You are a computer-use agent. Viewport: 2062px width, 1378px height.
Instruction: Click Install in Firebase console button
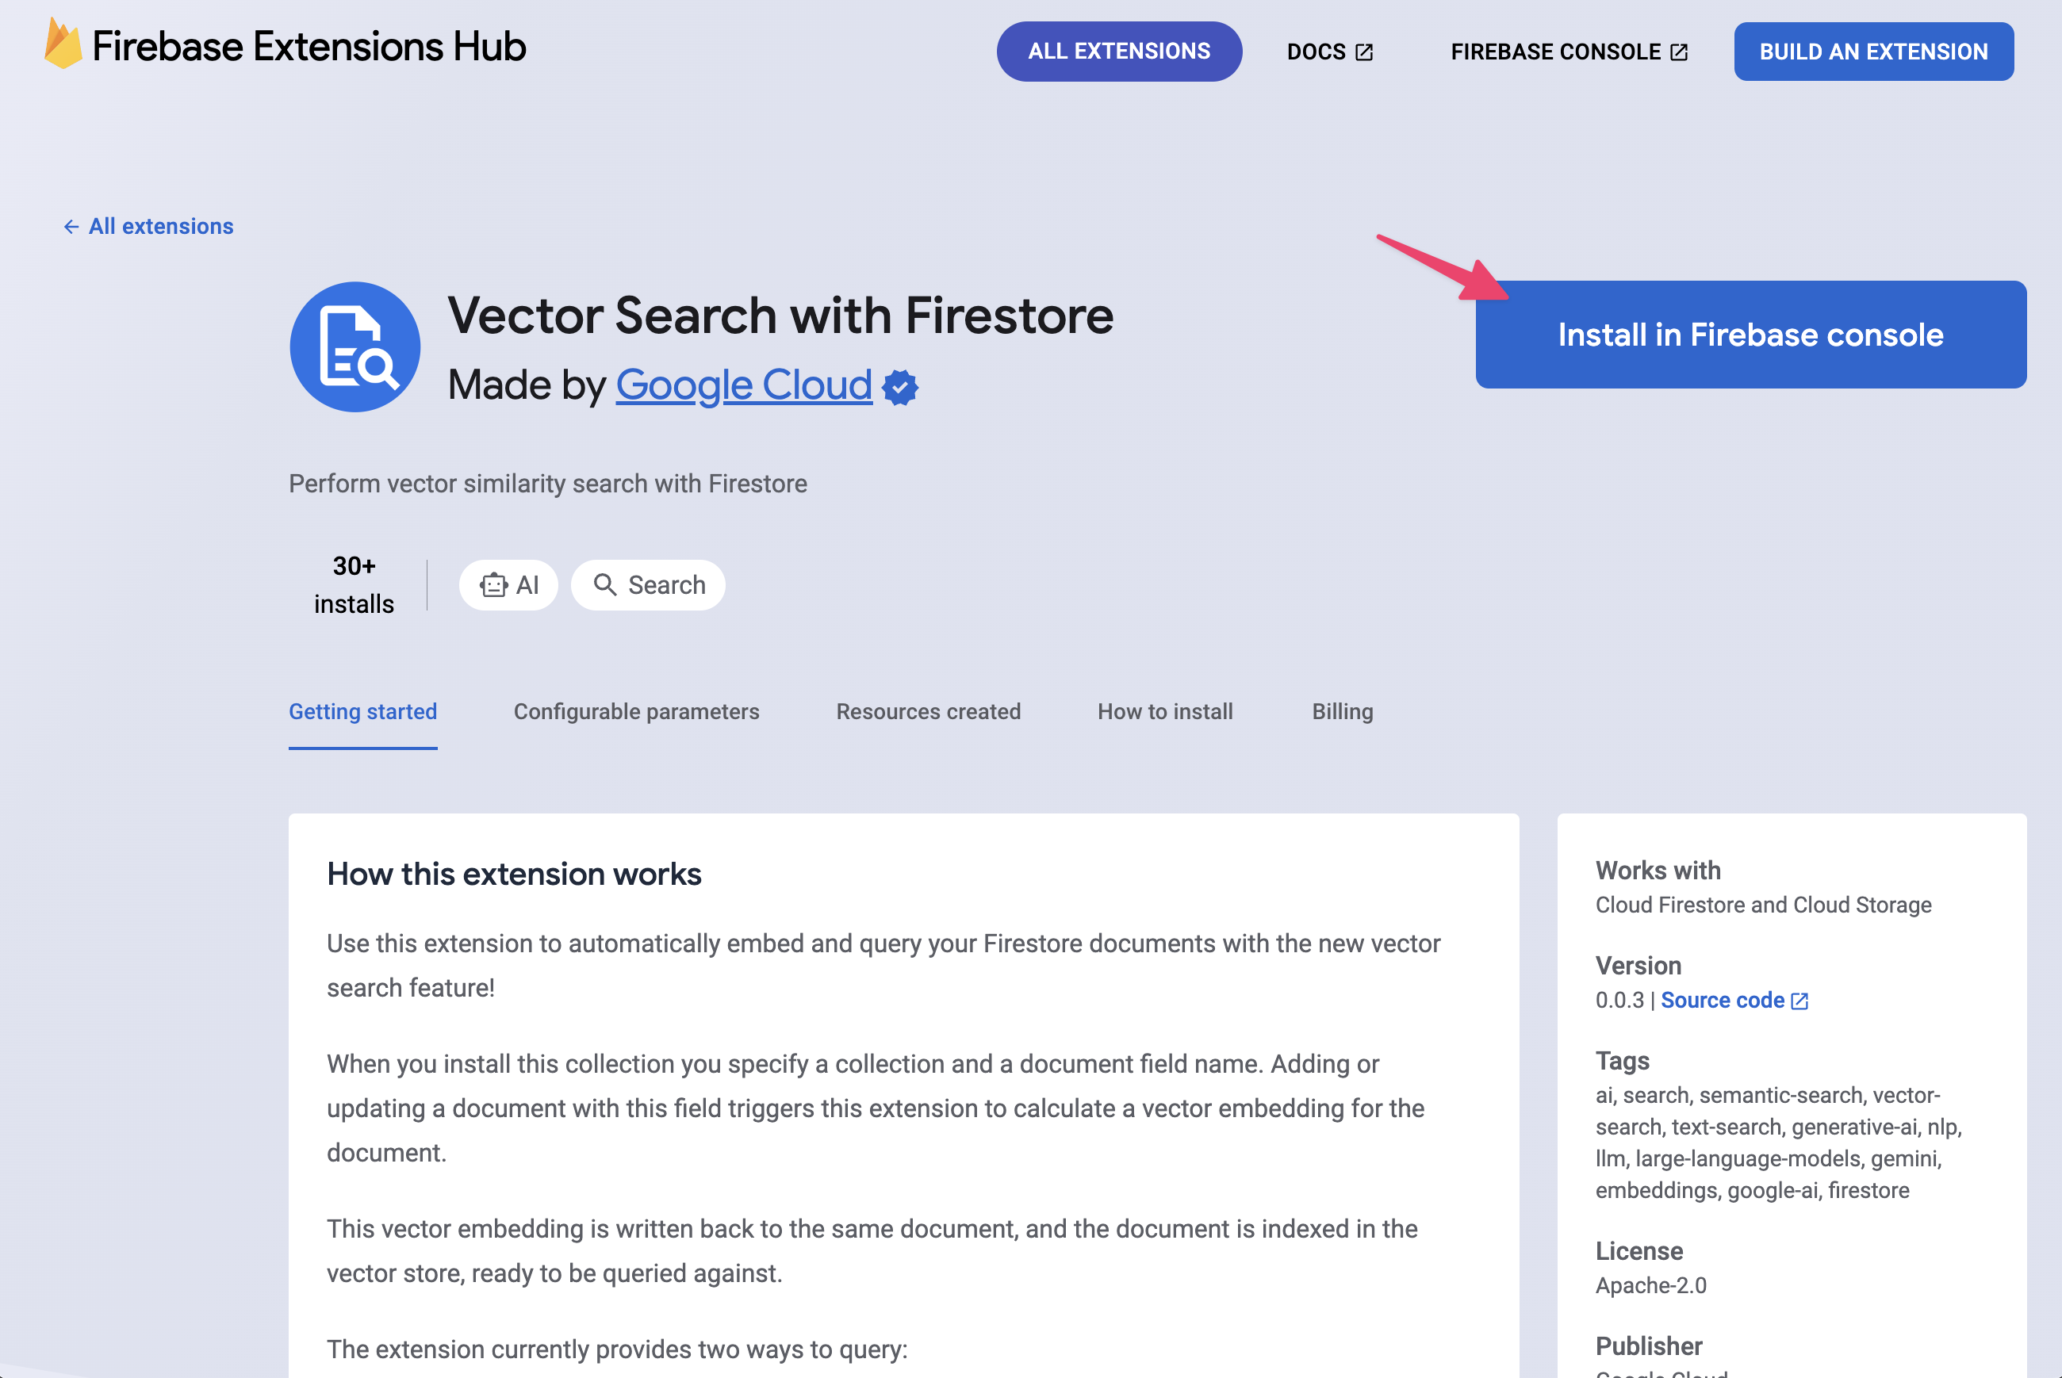1751,334
